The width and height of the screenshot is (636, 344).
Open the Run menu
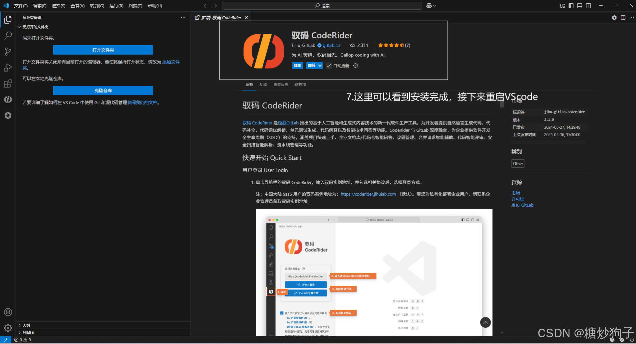[116, 6]
